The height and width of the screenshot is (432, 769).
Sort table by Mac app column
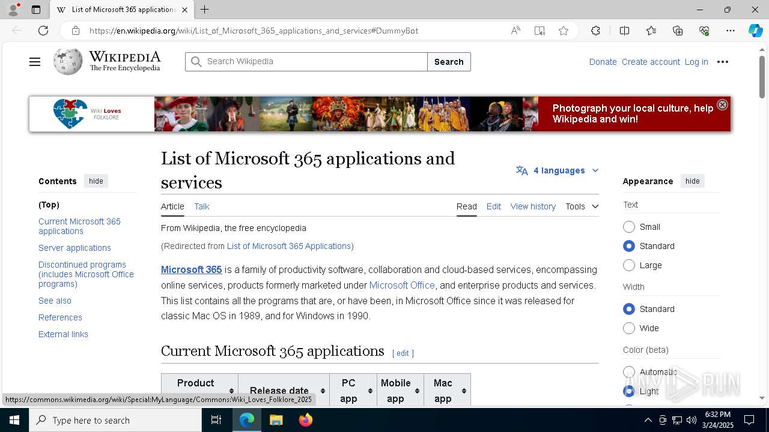[x=448, y=391]
